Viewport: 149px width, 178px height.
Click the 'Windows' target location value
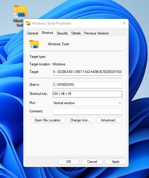click(59, 64)
